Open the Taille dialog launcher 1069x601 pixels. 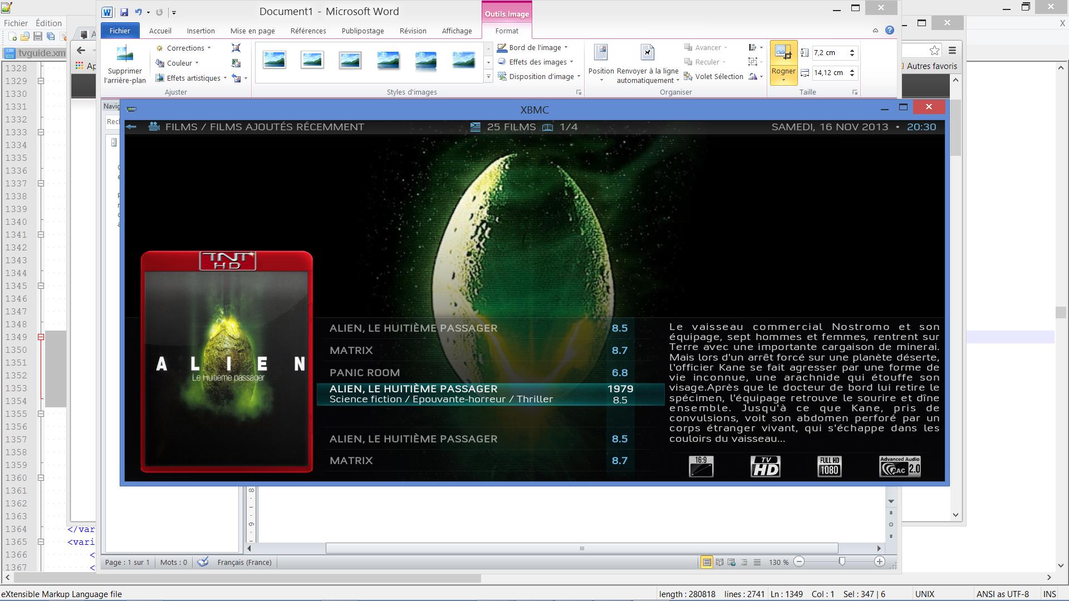[x=855, y=92]
